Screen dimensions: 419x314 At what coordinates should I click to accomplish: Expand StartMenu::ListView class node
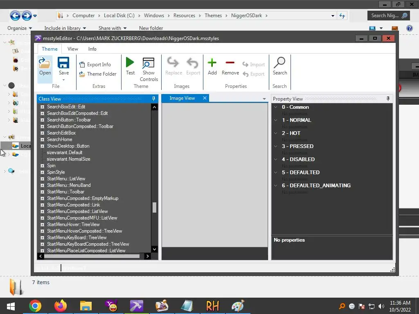tap(42, 179)
